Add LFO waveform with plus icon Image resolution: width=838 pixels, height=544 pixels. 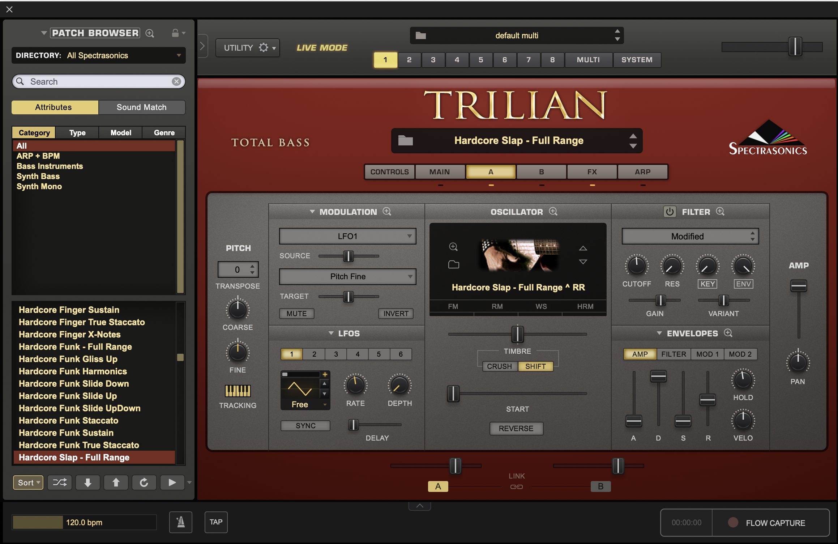325,374
